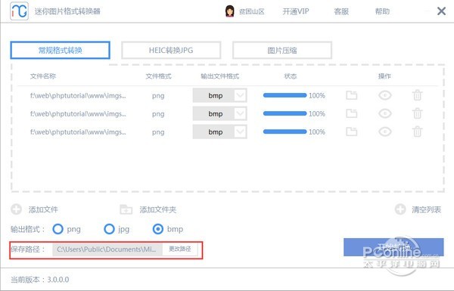Click the blue 开始转换 start button
The image size is (454, 291).
tap(393, 247)
